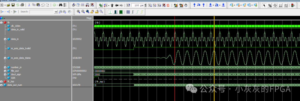
Task: Expand the number_in signal
Action: point(5,67)
